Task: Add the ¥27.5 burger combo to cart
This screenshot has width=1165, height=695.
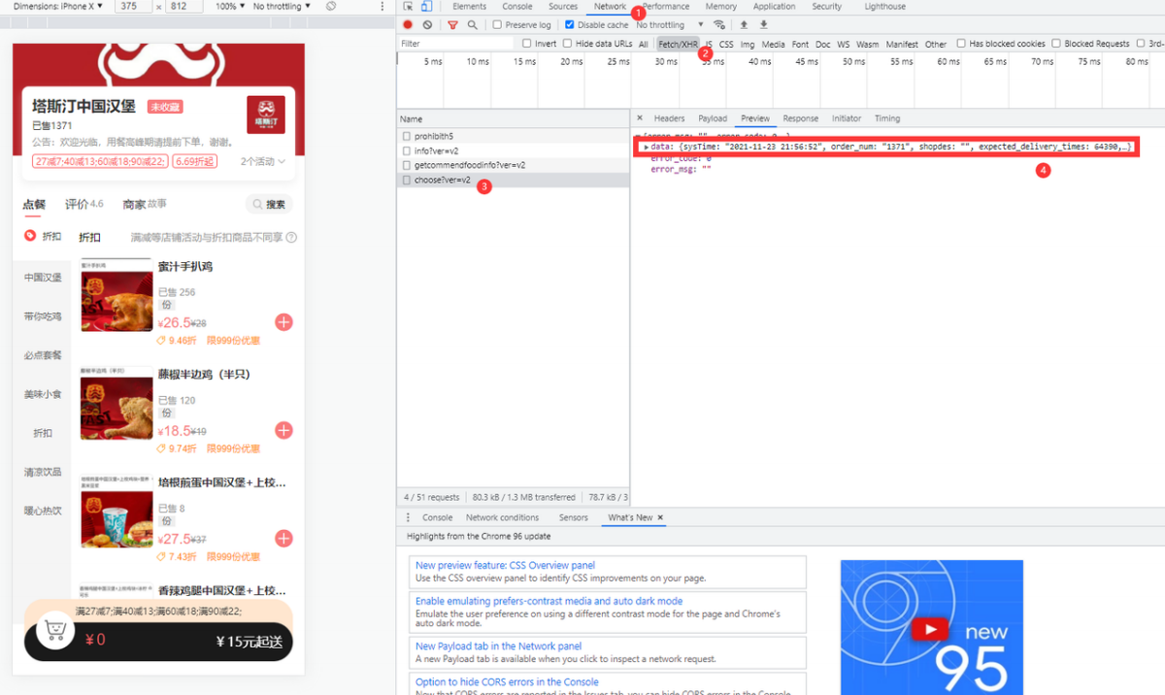Action: pyautogui.click(x=283, y=538)
